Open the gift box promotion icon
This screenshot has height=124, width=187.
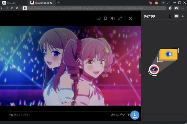[156, 3]
